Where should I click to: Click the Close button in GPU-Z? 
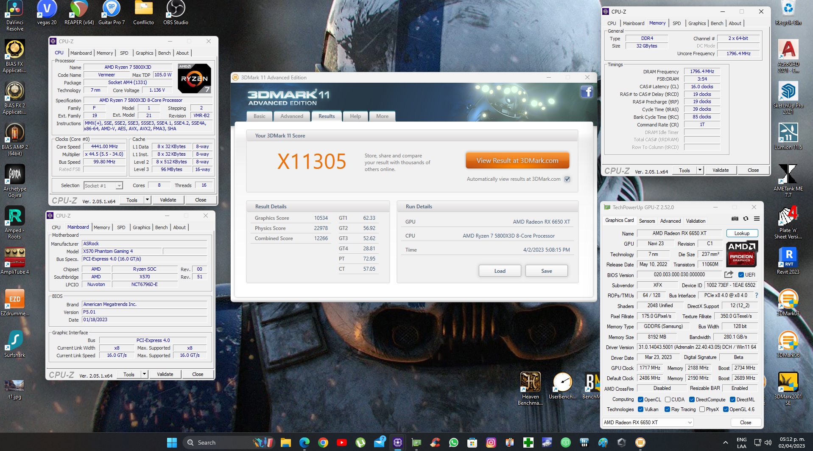point(745,422)
